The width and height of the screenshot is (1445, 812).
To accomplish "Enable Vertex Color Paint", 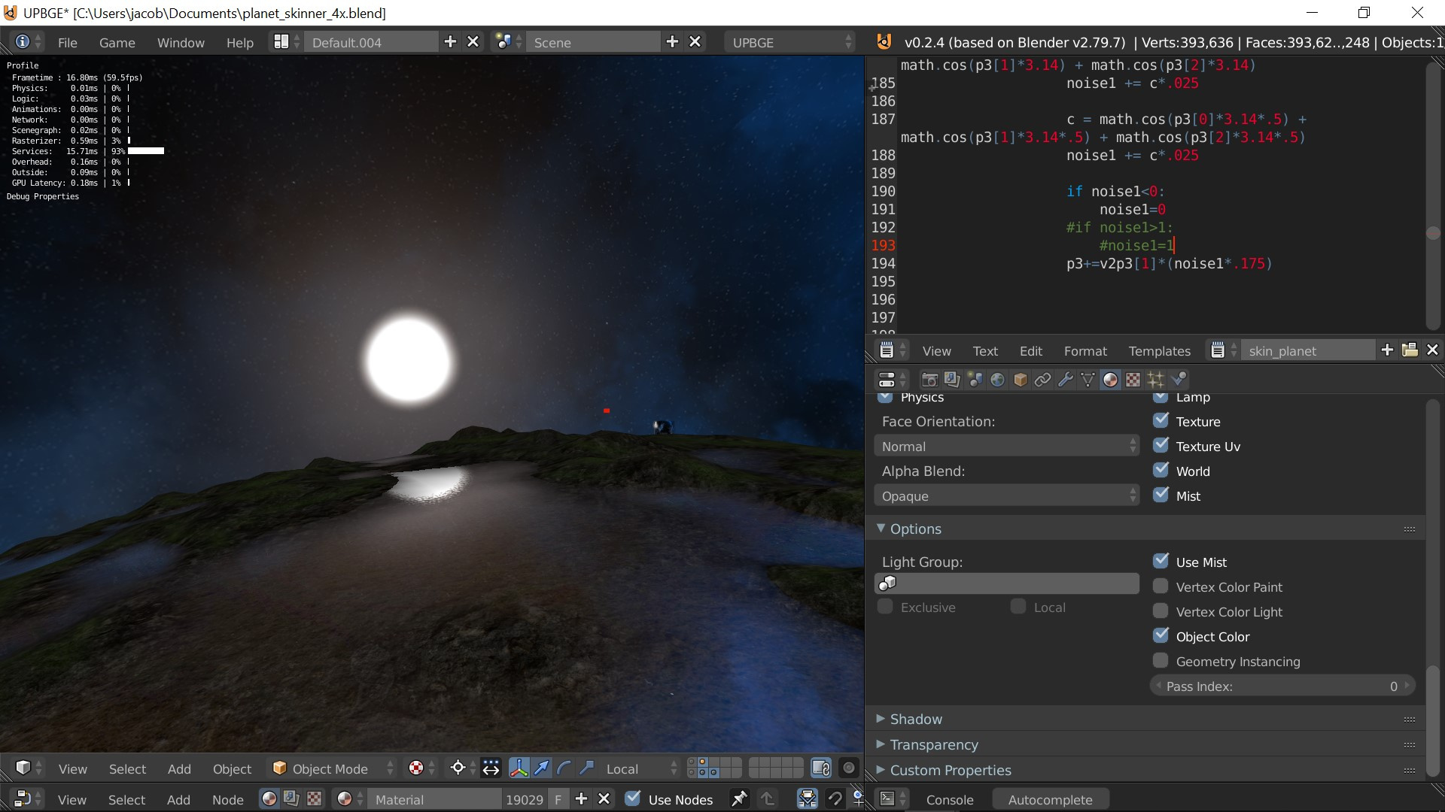I will click(1161, 586).
